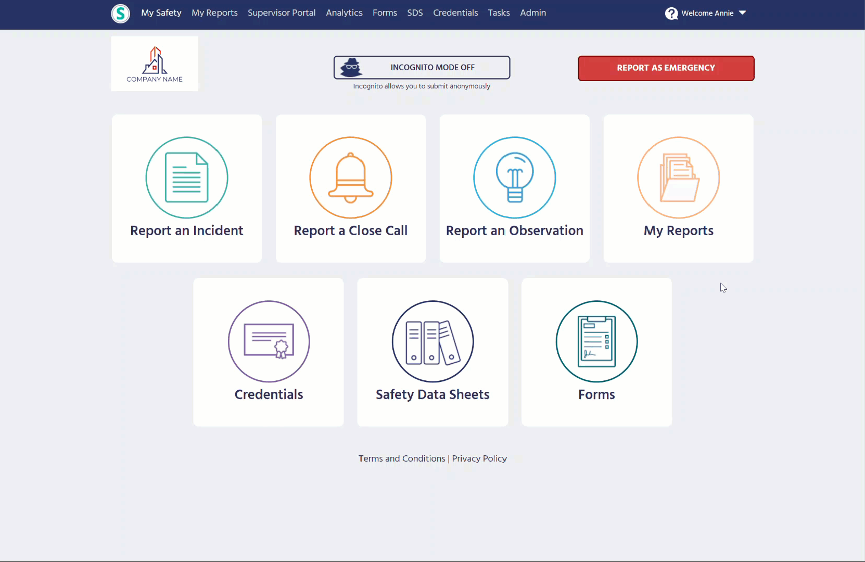Select the Report a Close Call bell icon
The image size is (865, 562).
tap(350, 177)
